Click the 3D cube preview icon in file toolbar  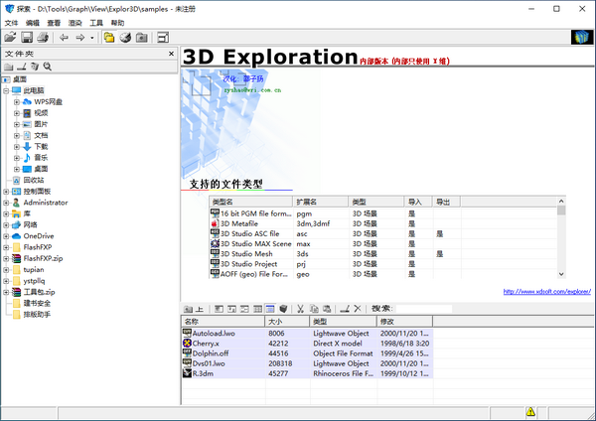pyautogui.click(x=284, y=309)
